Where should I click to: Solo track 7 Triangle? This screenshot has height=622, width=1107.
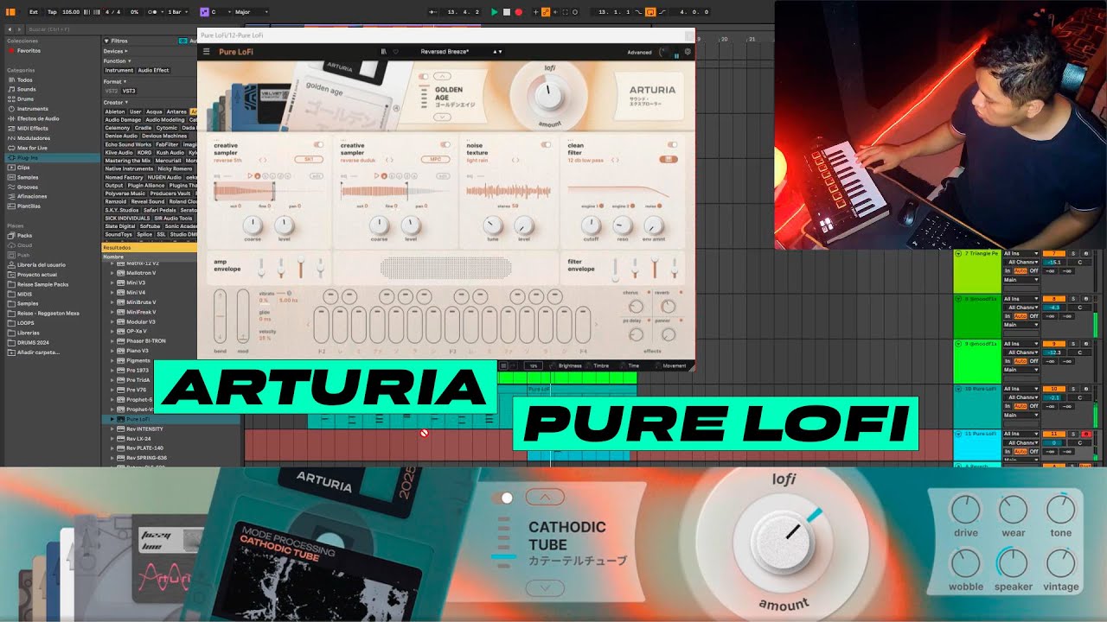[1073, 253]
